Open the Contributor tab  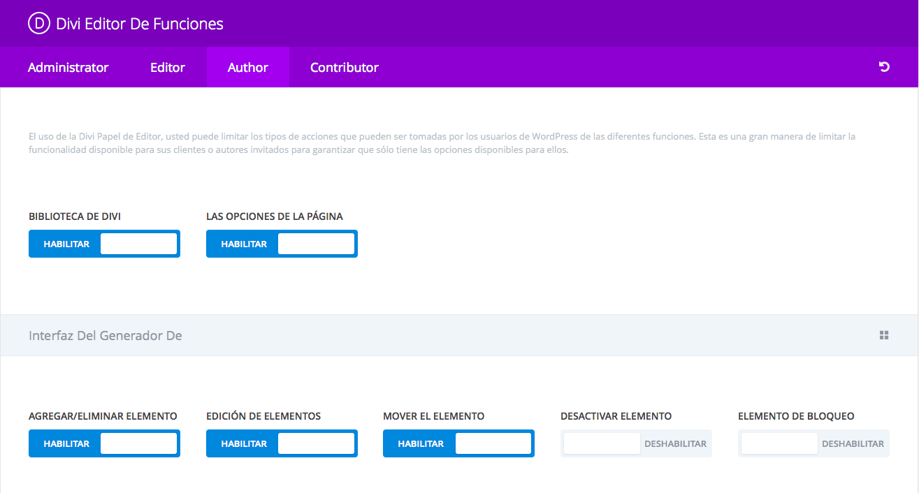pyautogui.click(x=345, y=67)
